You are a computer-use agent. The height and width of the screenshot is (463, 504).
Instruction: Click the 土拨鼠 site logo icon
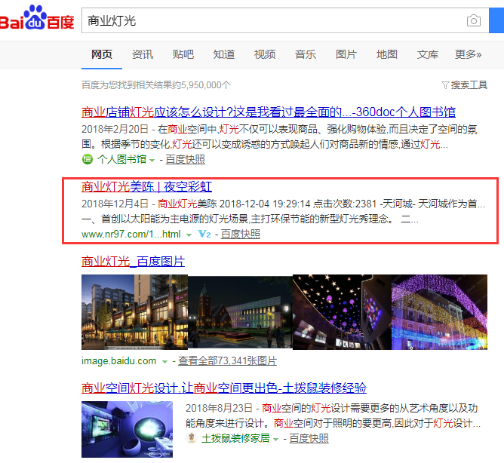(x=192, y=438)
